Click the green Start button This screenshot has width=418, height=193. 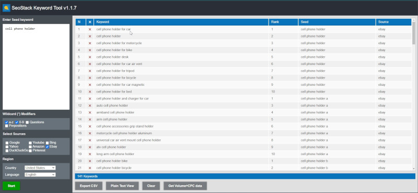[11, 186]
